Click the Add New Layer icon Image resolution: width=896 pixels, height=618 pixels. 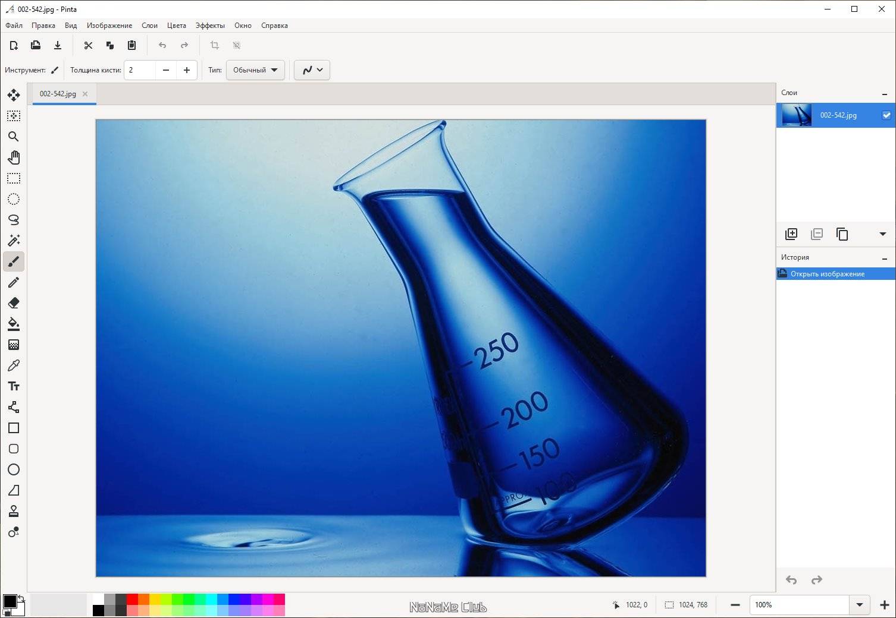791,234
